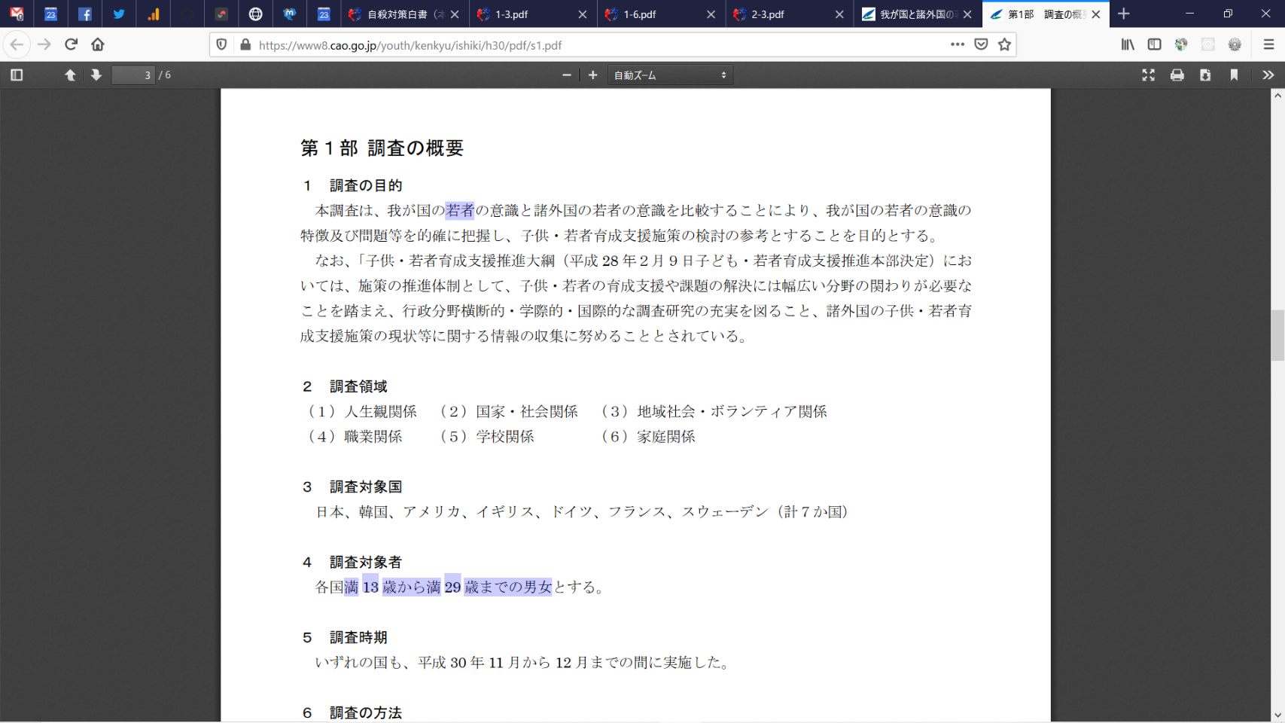Print the PDF document
This screenshot has width=1285, height=723.
click(1177, 75)
